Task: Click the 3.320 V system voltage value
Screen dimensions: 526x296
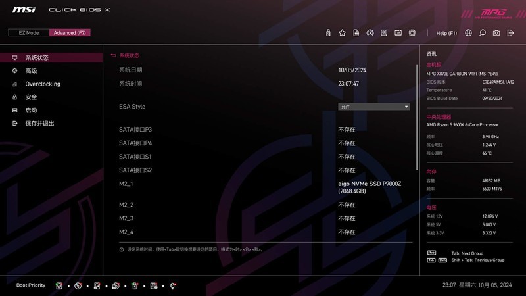Action: (x=489, y=233)
